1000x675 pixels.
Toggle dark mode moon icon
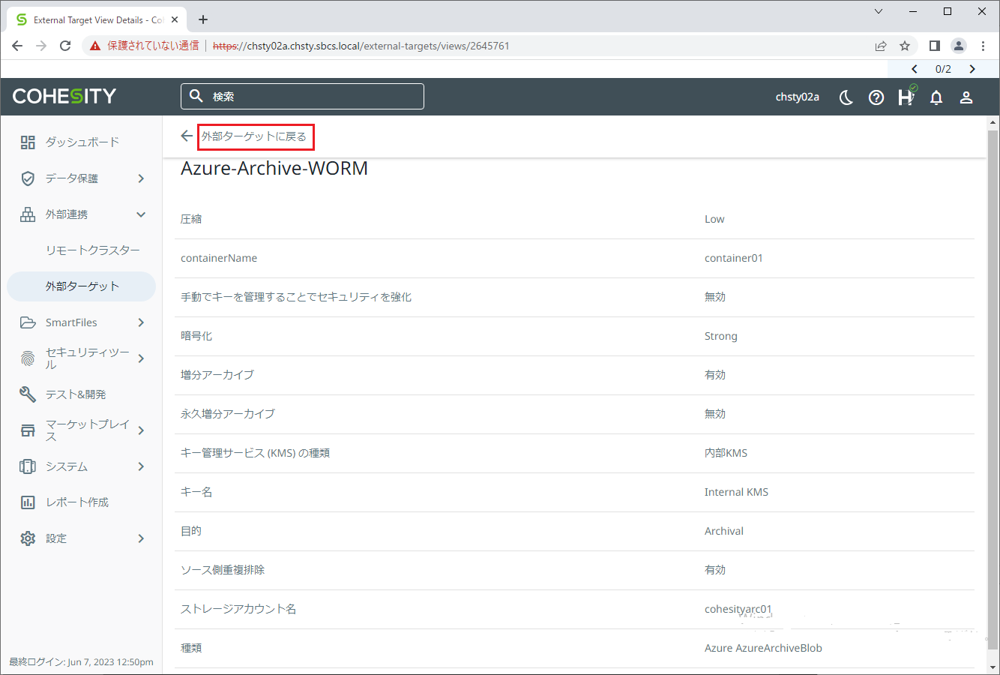coord(846,97)
